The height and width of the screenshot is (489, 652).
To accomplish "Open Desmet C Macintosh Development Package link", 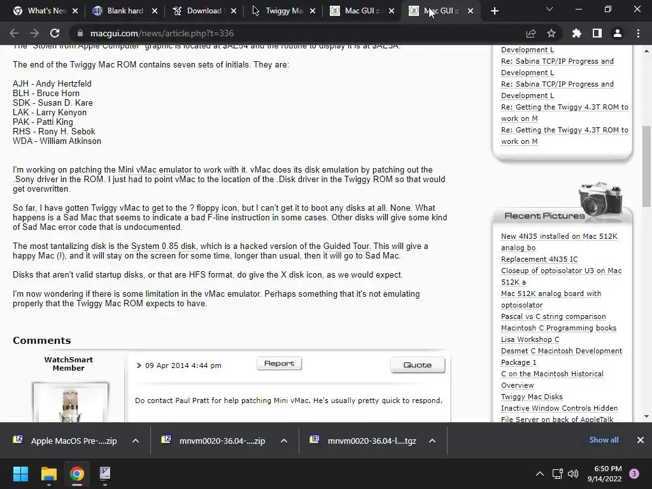I will point(562,357).
